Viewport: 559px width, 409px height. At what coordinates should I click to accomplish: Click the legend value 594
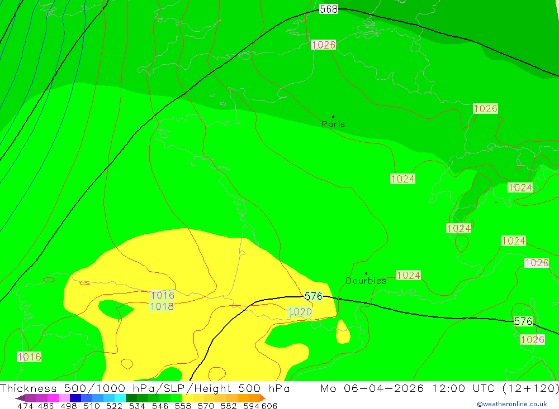(x=252, y=406)
